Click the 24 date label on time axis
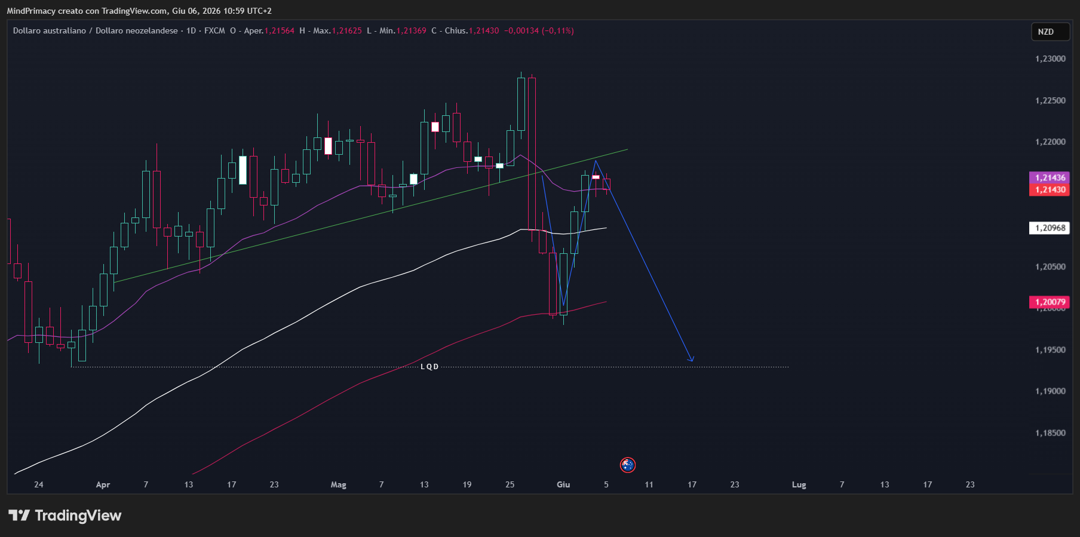Image resolution: width=1080 pixels, height=537 pixels. [39, 484]
